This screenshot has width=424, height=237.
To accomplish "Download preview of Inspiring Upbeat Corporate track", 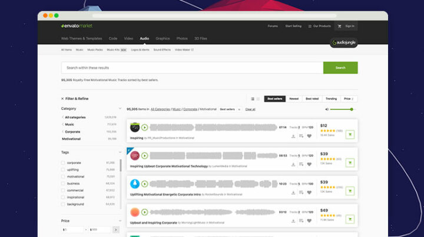I will tap(293, 164).
